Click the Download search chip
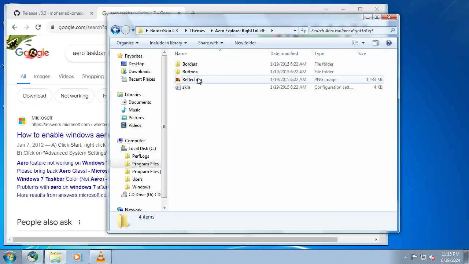The width and height of the screenshot is (469, 264). 34,96
